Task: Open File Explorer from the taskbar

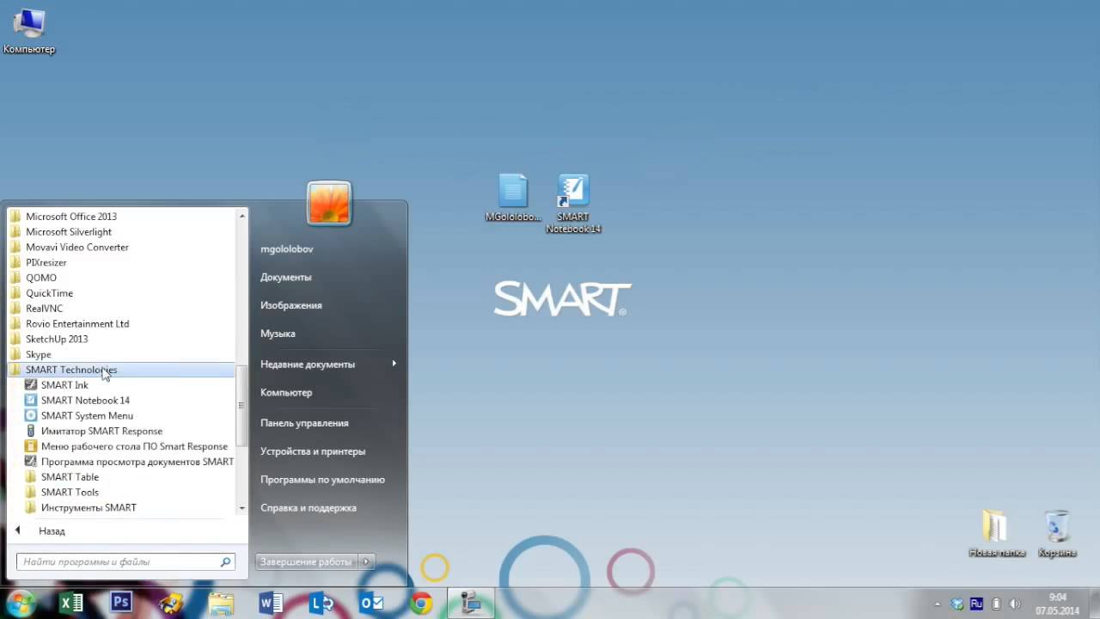Action: [x=221, y=603]
